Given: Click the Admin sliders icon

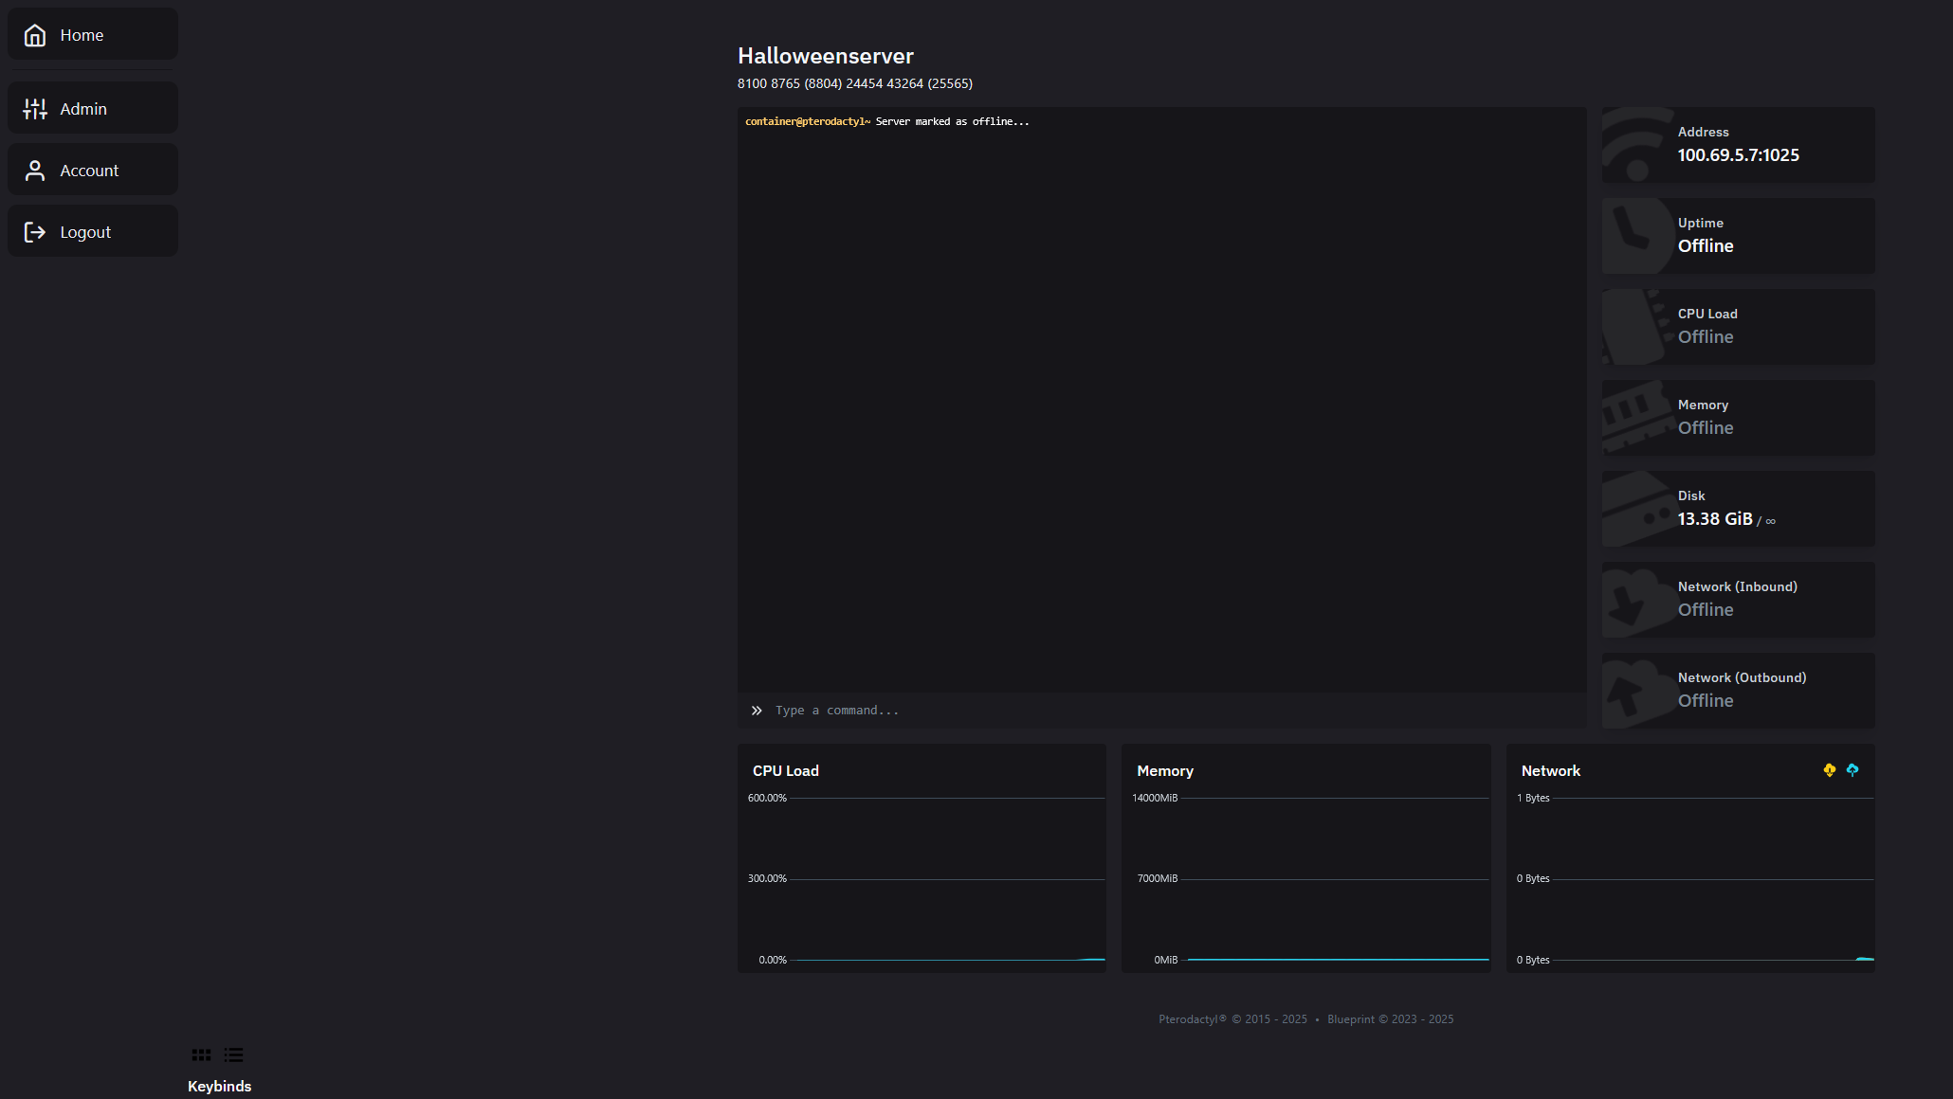Looking at the screenshot, I should 35,109.
